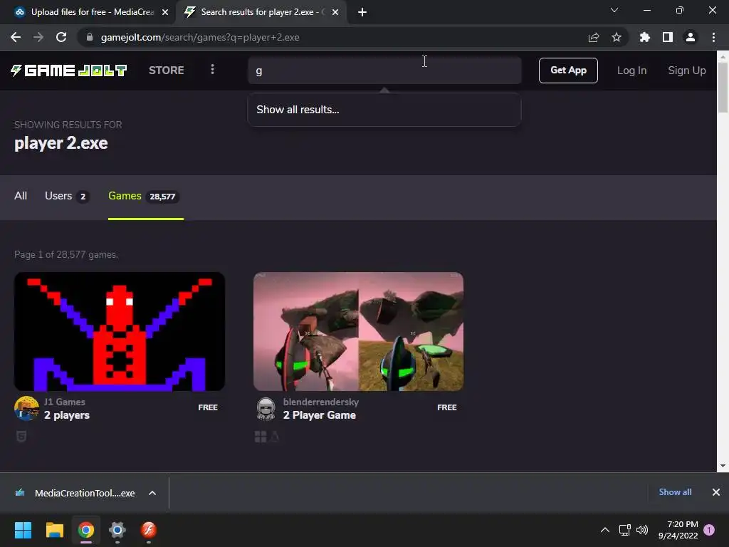Click Windows icon under 2 Player Game
Viewport: 729px width, 547px height.
261,437
